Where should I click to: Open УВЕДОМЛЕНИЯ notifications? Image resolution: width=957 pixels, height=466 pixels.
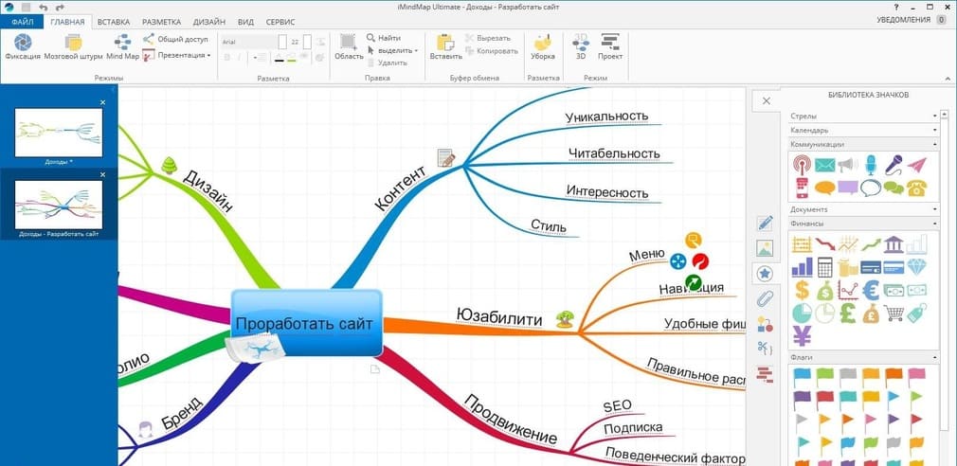(x=912, y=20)
